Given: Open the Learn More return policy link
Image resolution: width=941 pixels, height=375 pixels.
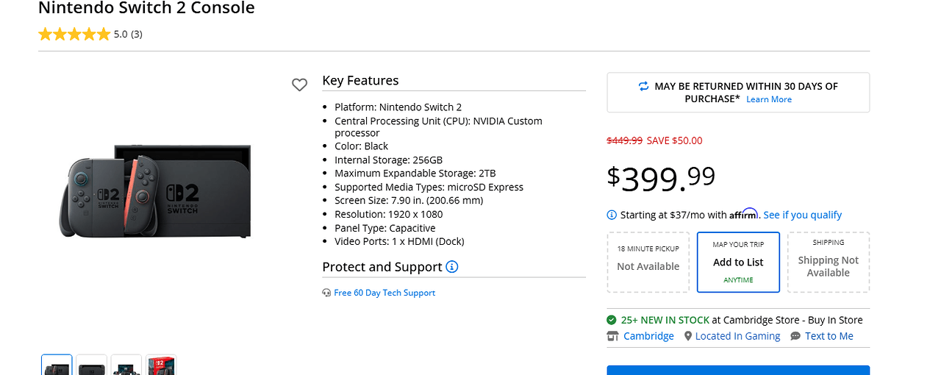Looking at the screenshot, I should coord(769,99).
